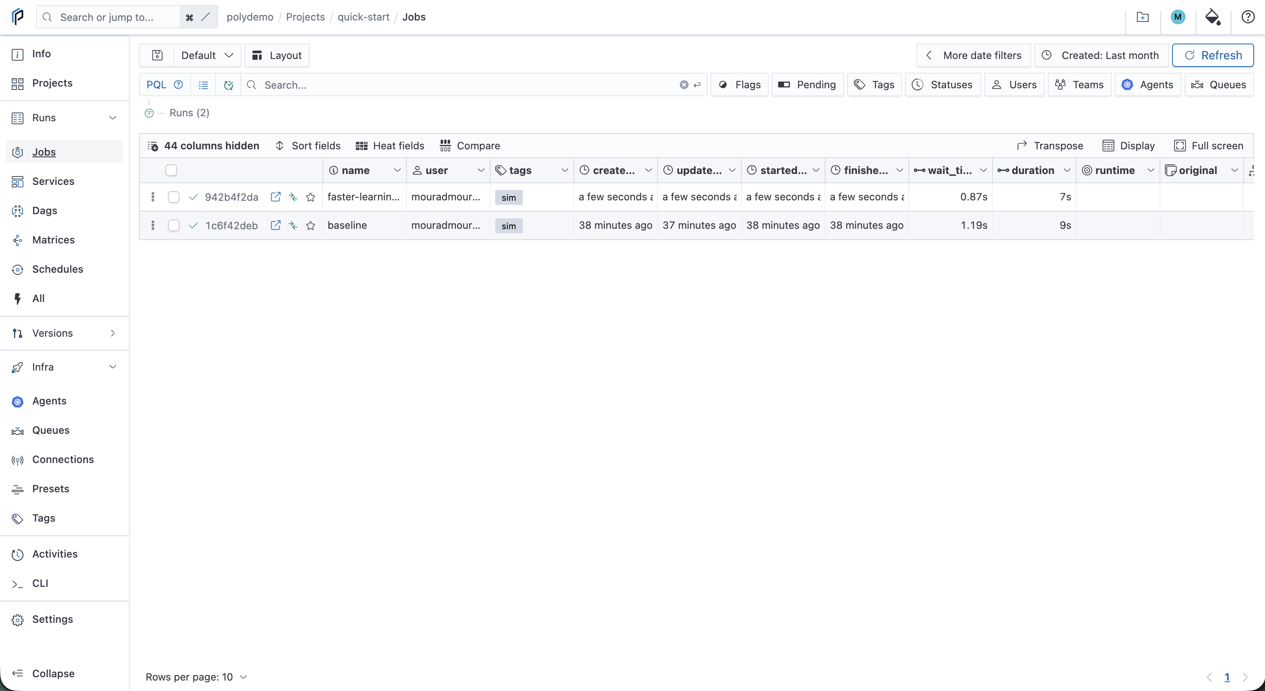The height and width of the screenshot is (691, 1265).
Task: Select all rows checkbox in header
Action: tap(171, 170)
